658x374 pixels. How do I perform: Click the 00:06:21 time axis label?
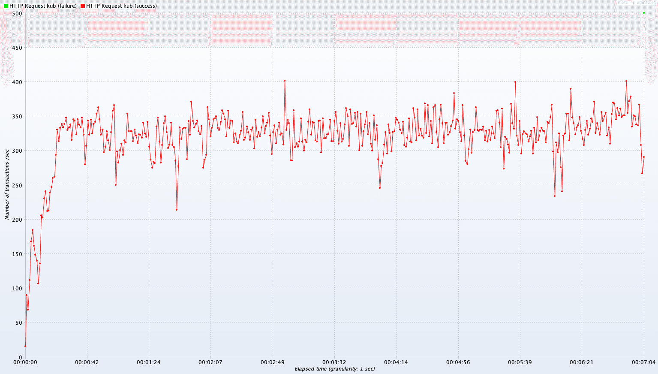(582, 362)
